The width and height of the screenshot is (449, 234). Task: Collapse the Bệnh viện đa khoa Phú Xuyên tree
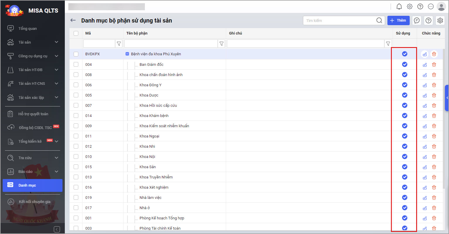127,54
